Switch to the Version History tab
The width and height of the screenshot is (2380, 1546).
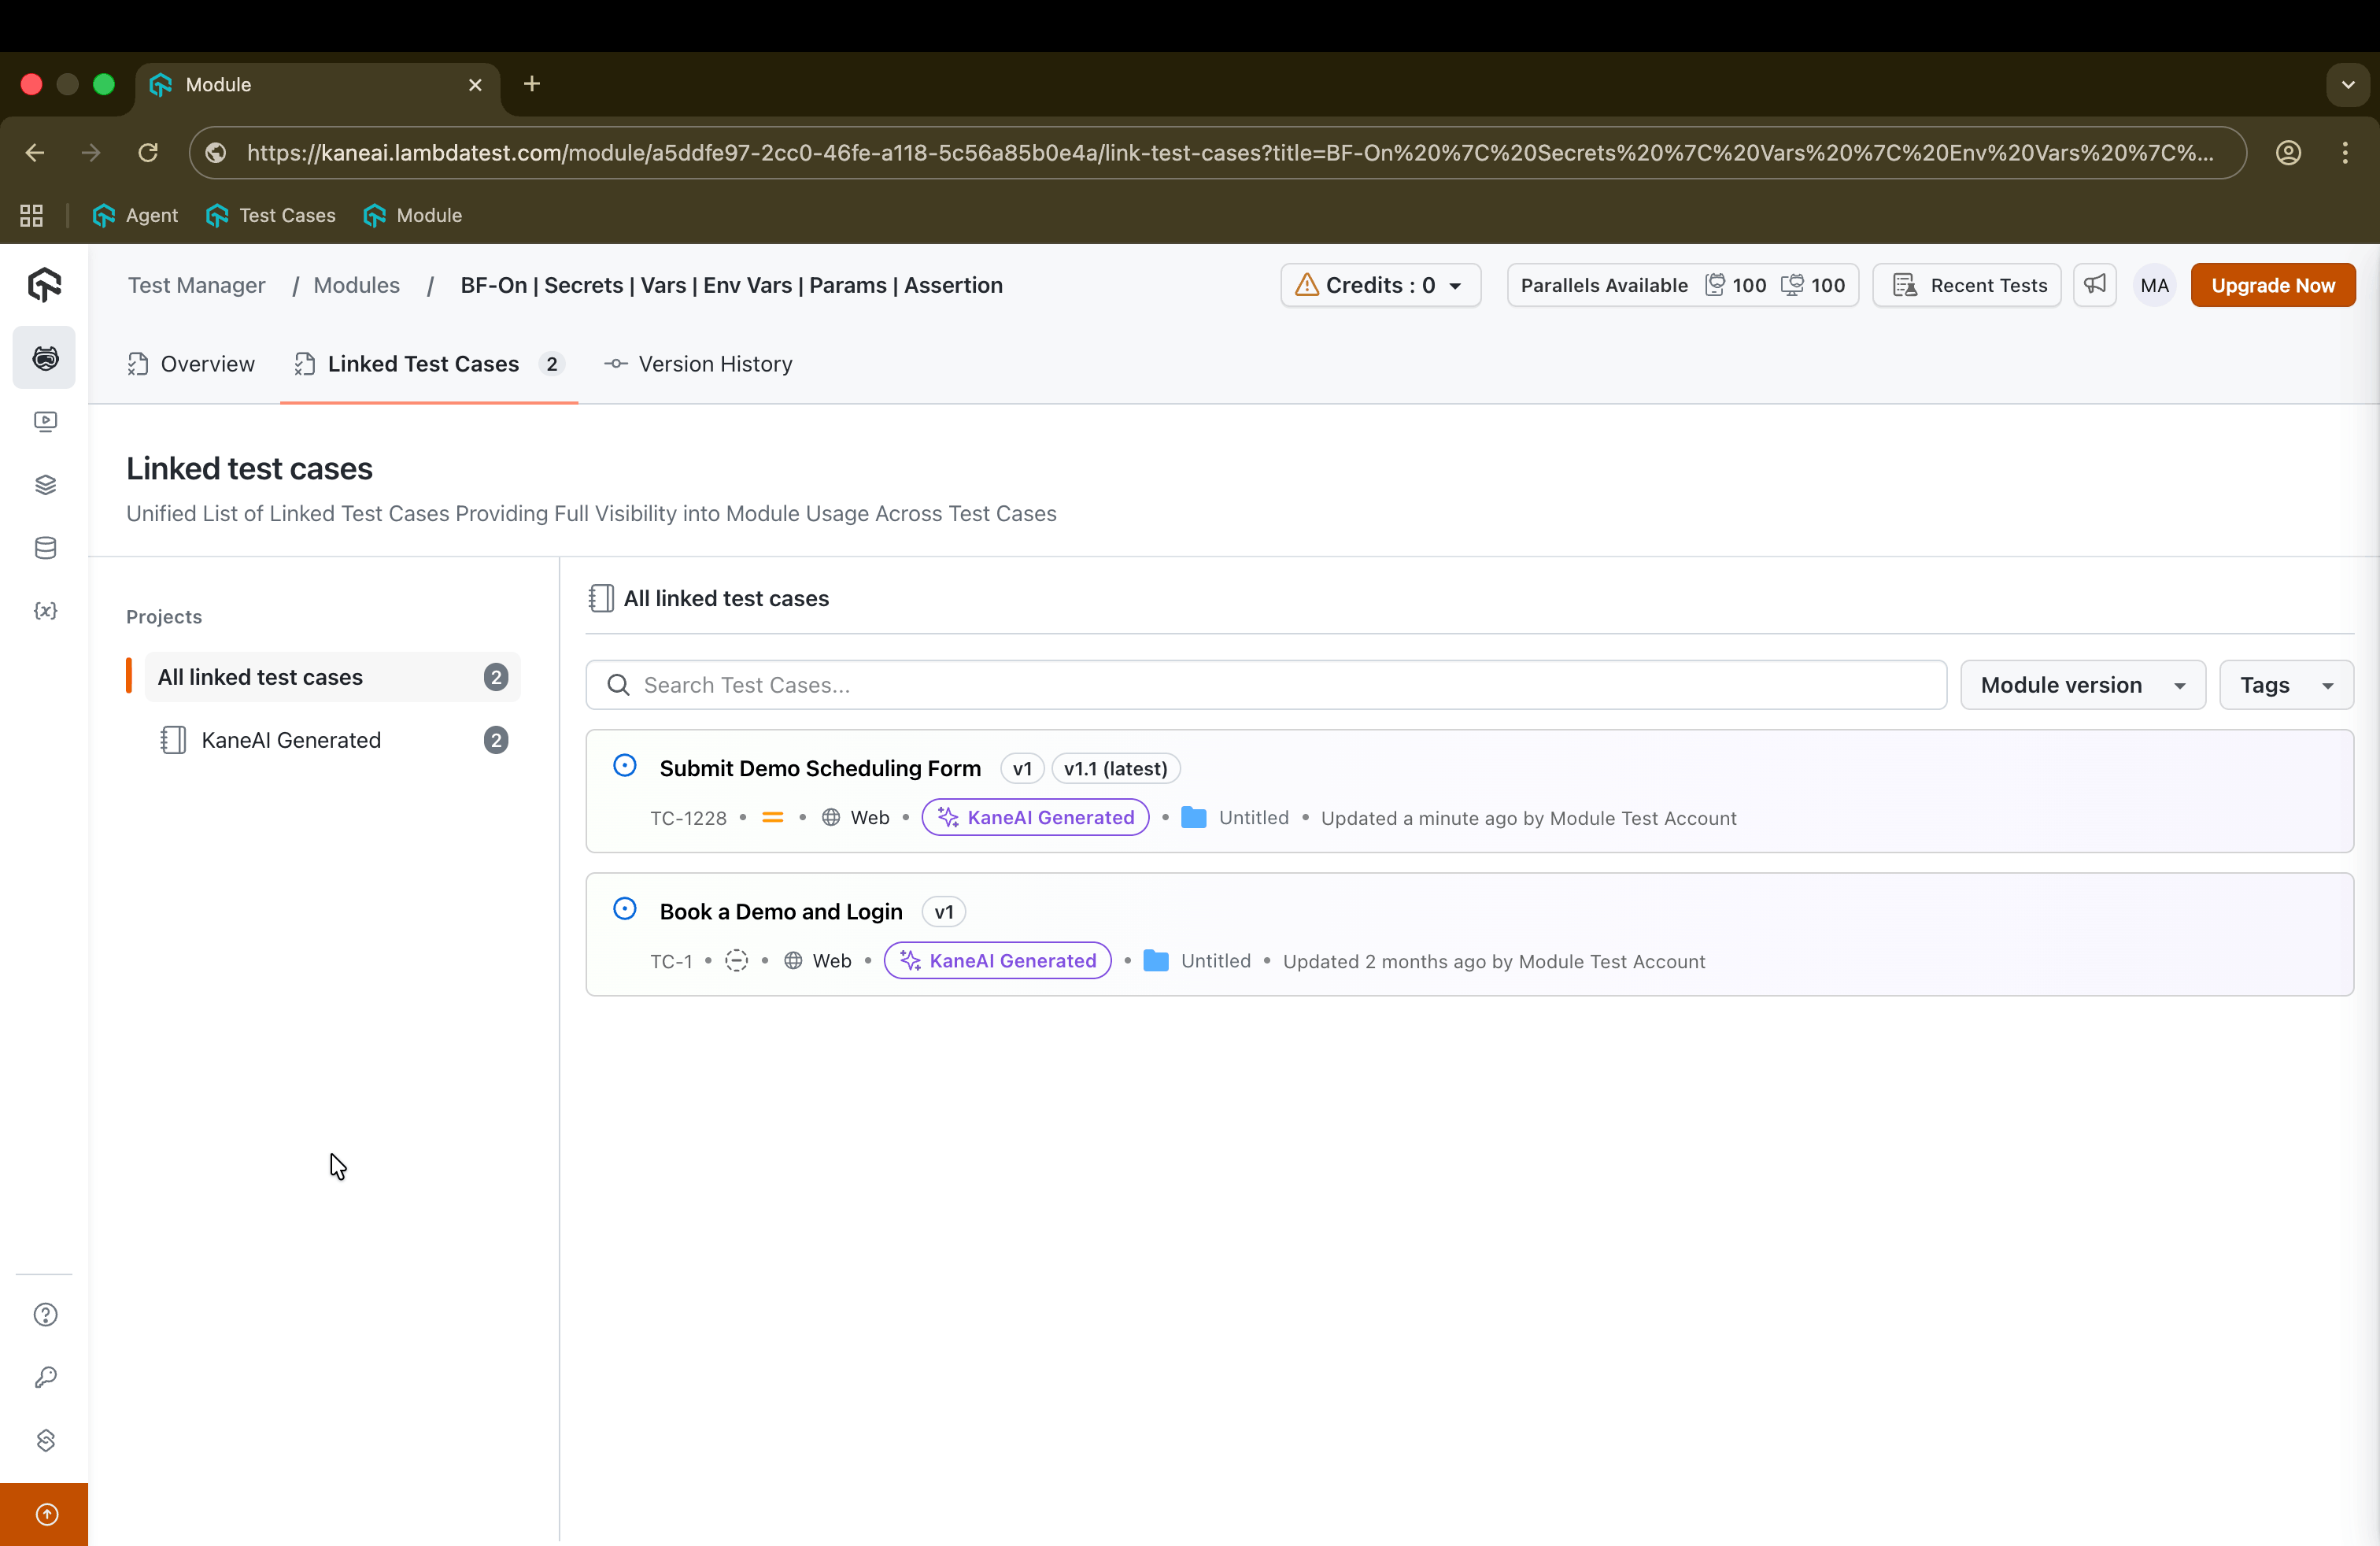[x=698, y=364]
